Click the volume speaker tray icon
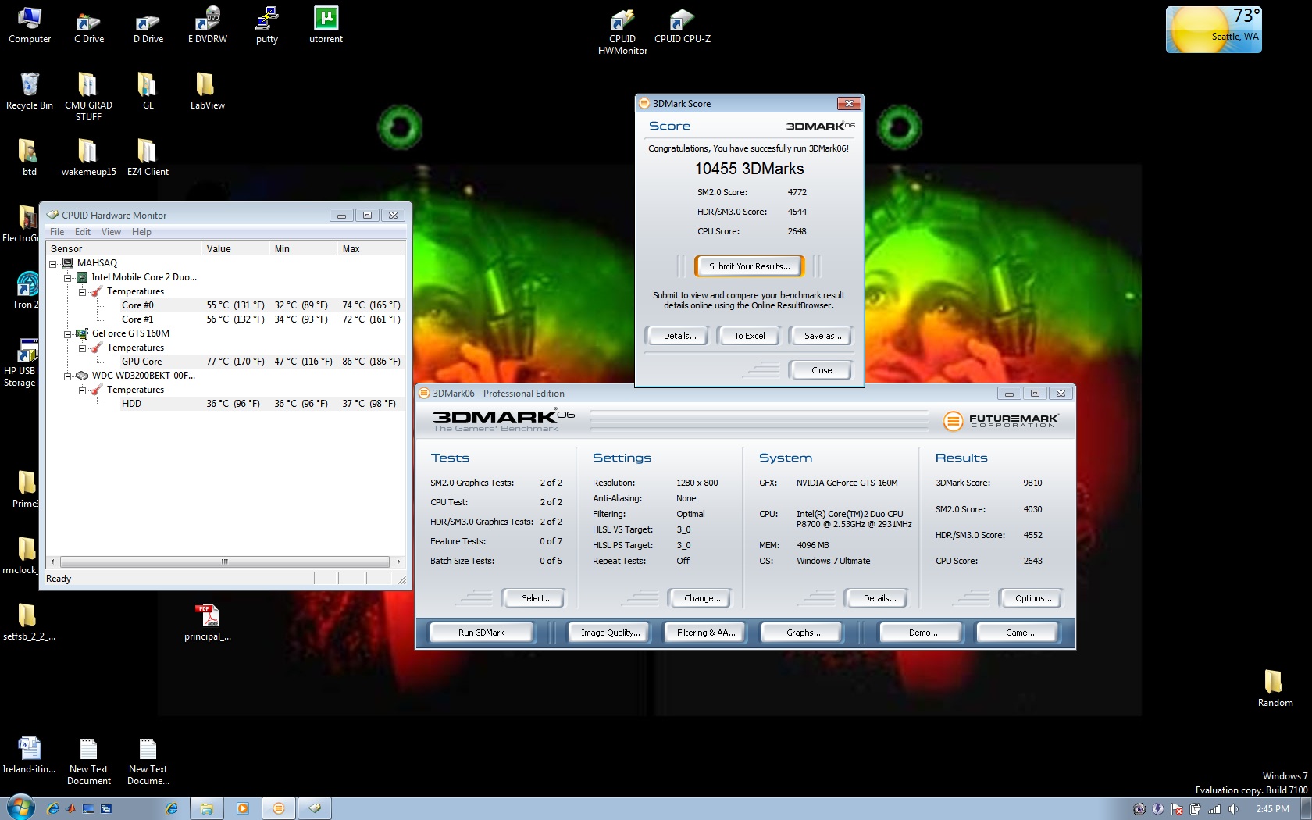The image size is (1312, 820). pyautogui.click(x=1234, y=809)
